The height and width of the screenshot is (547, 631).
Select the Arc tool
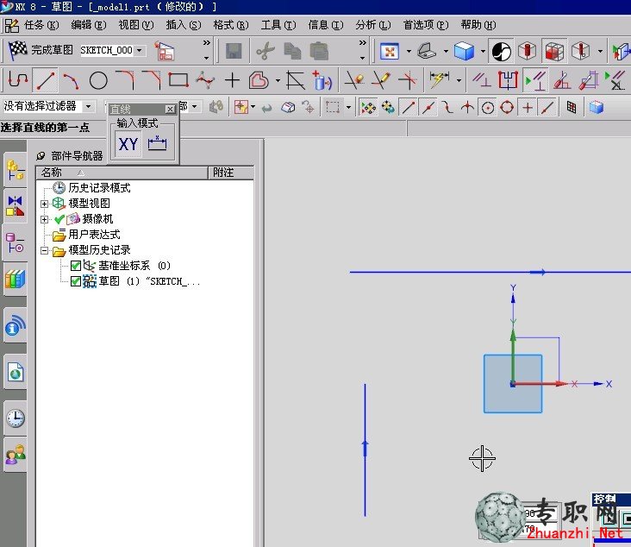tap(71, 80)
